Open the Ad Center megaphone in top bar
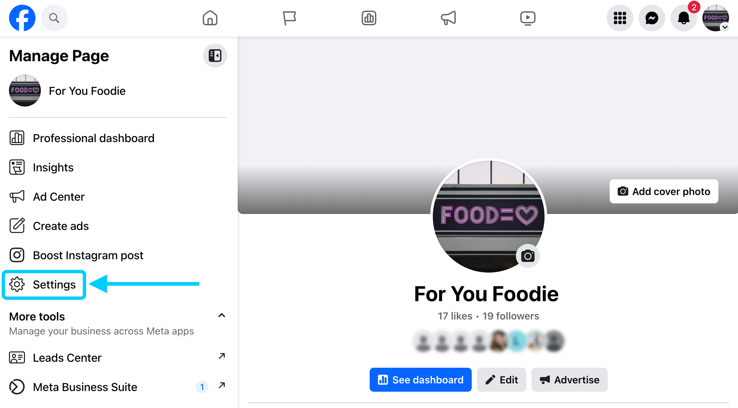This screenshot has height=408, width=738. (448, 18)
